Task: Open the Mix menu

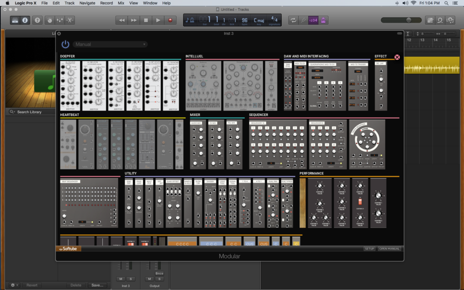Action: (121, 3)
